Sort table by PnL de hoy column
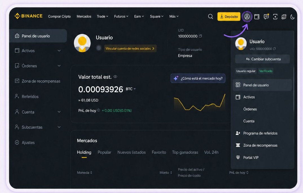The height and width of the screenshot is (193, 303). pos(239,172)
